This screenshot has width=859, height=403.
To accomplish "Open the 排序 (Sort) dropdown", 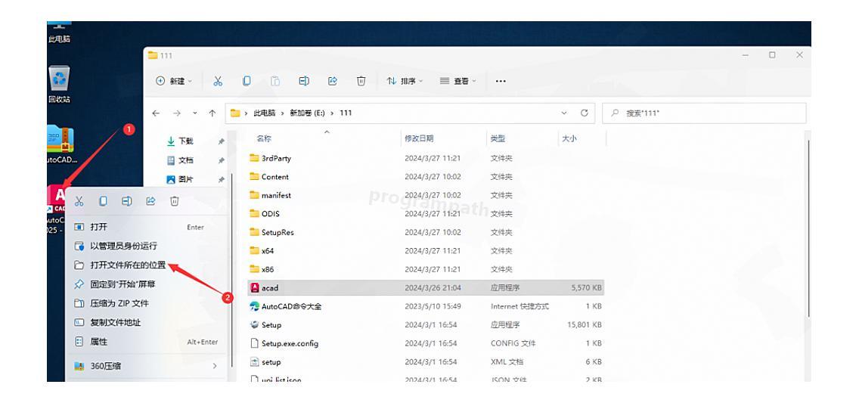I will click(405, 81).
